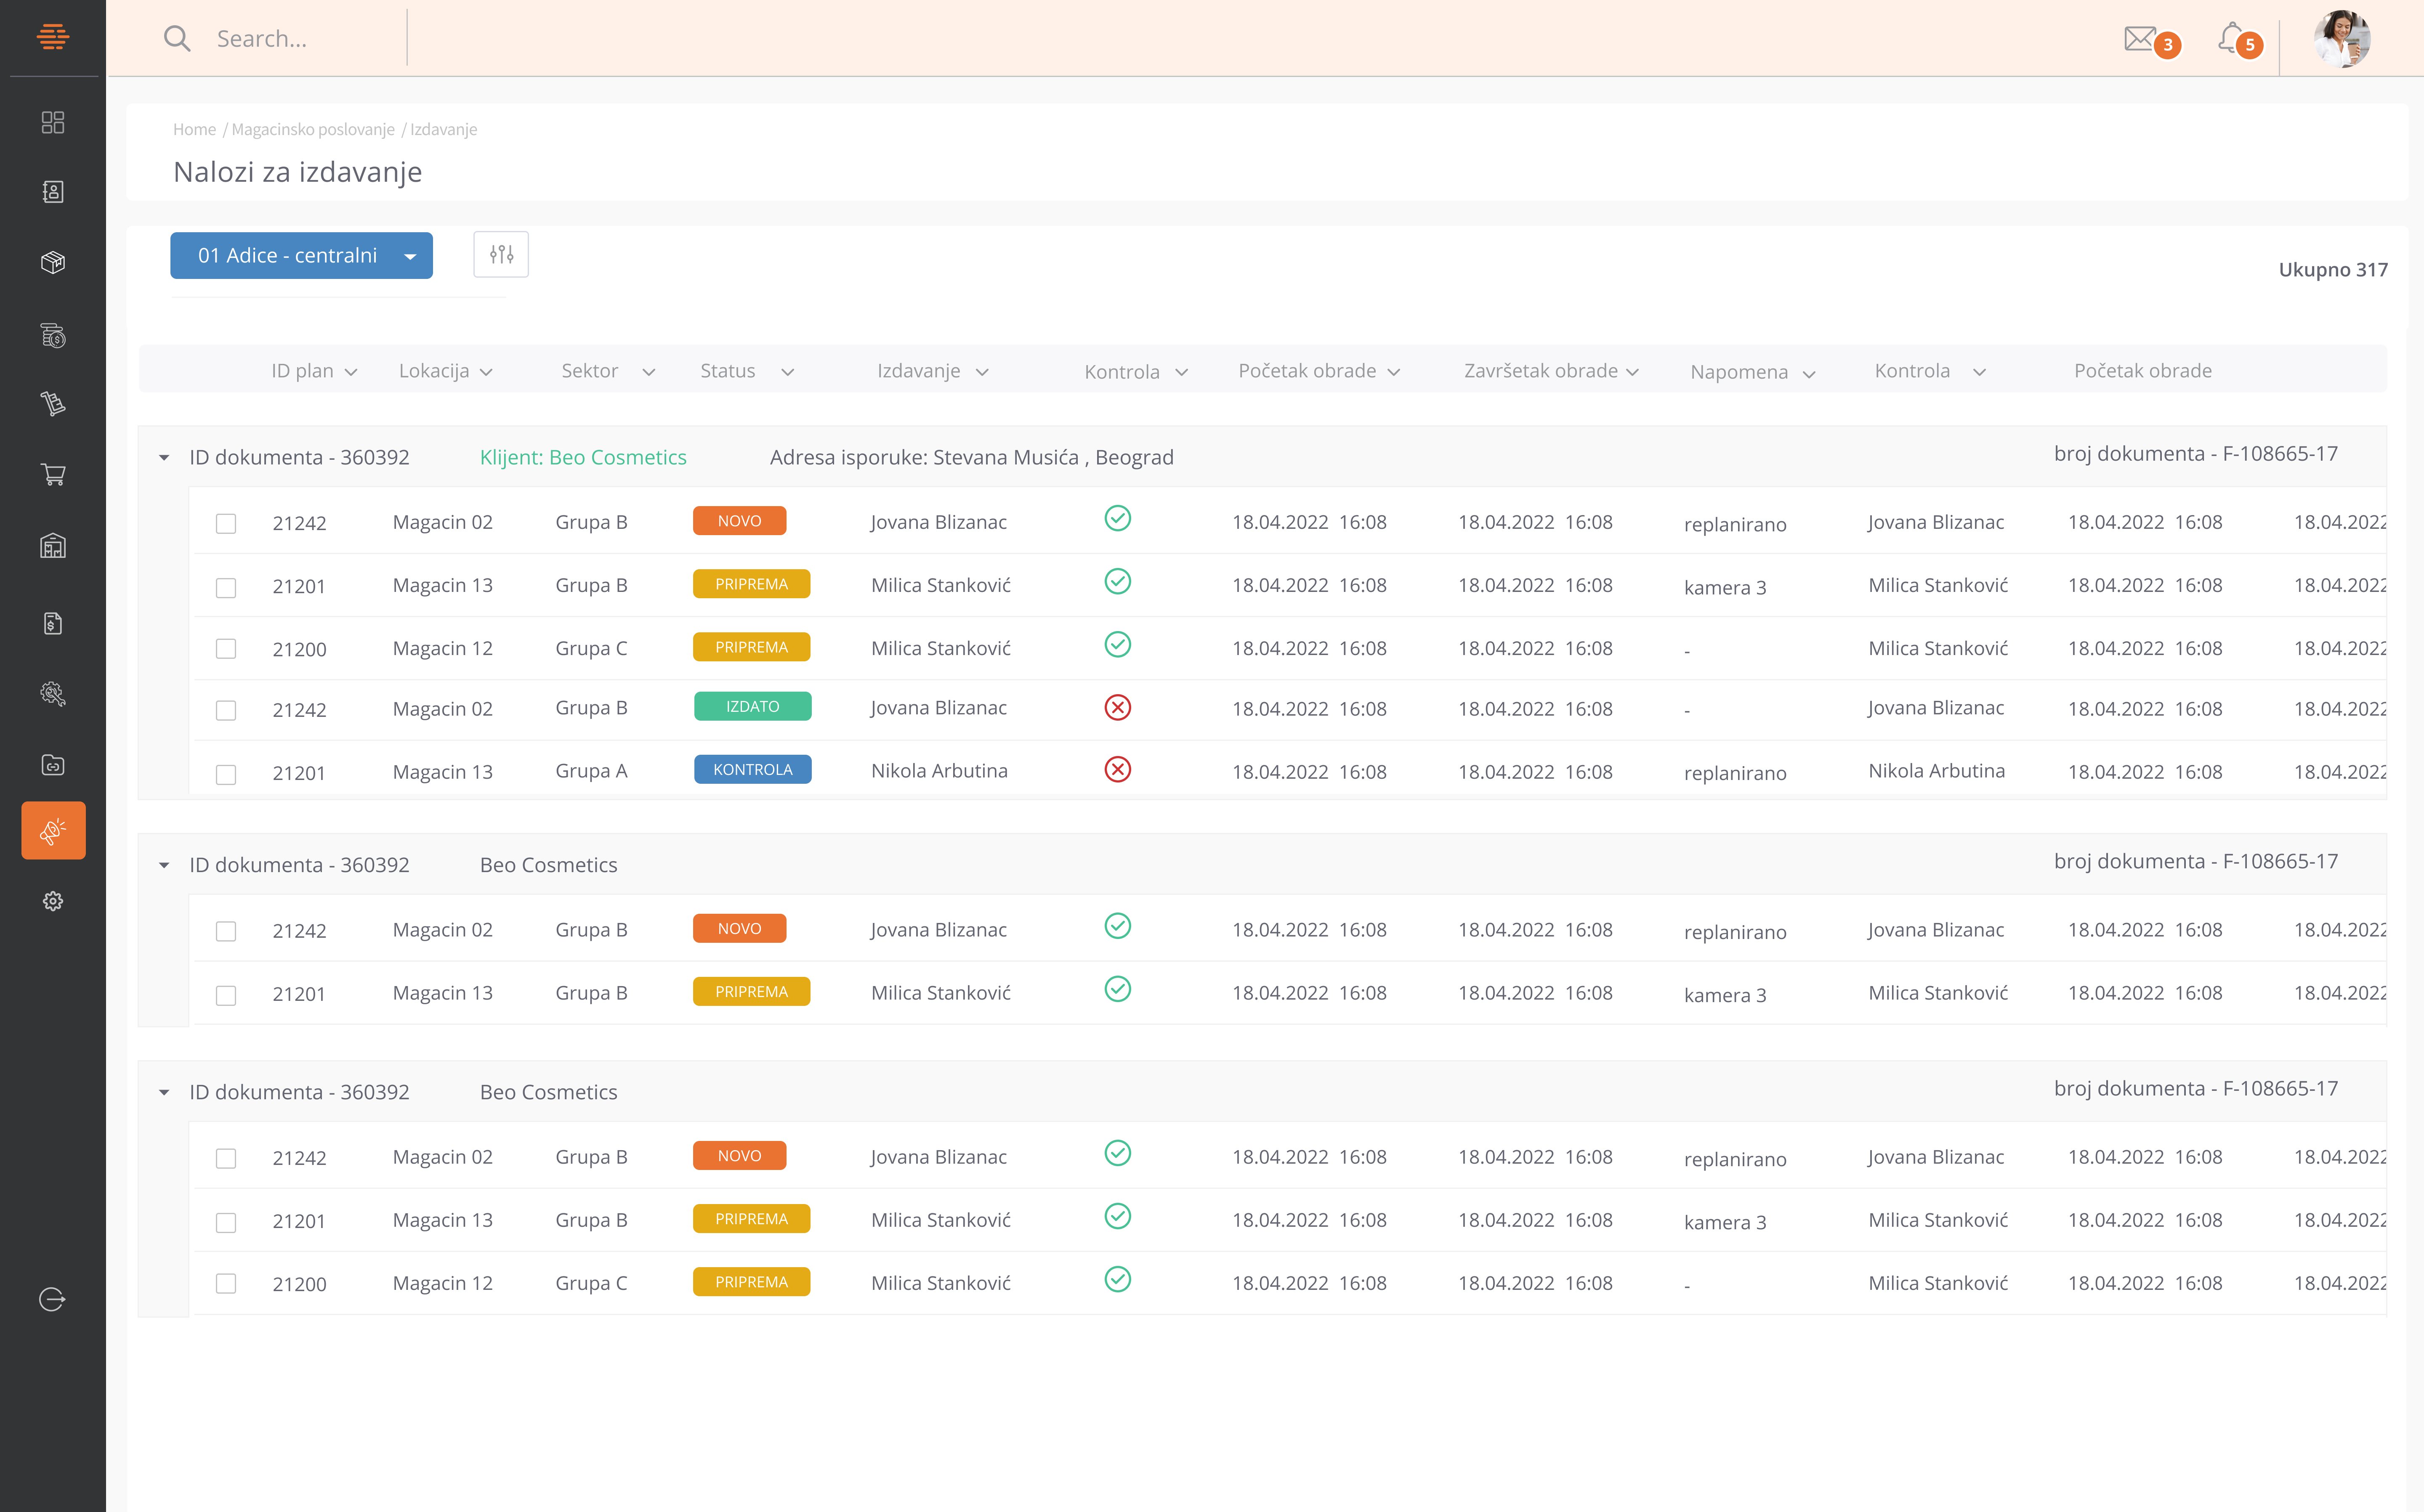Open the filter sliders button
The width and height of the screenshot is (2424, 1512).
(501, 255)
